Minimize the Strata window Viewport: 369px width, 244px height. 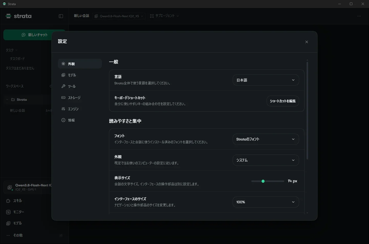tap(340, 4)
